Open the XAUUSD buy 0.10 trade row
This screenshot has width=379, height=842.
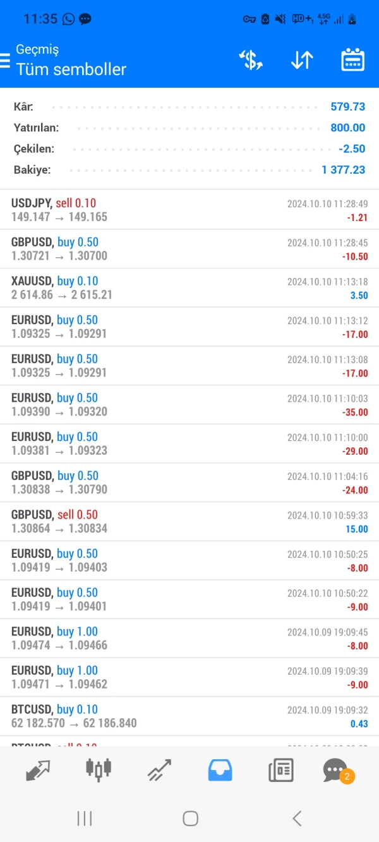(x=189, y=287)
